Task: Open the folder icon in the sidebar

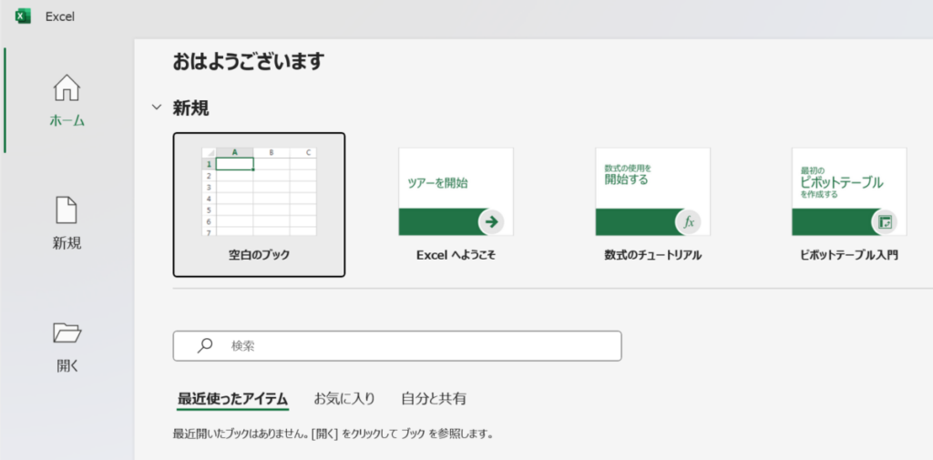Action: (67, 333)
